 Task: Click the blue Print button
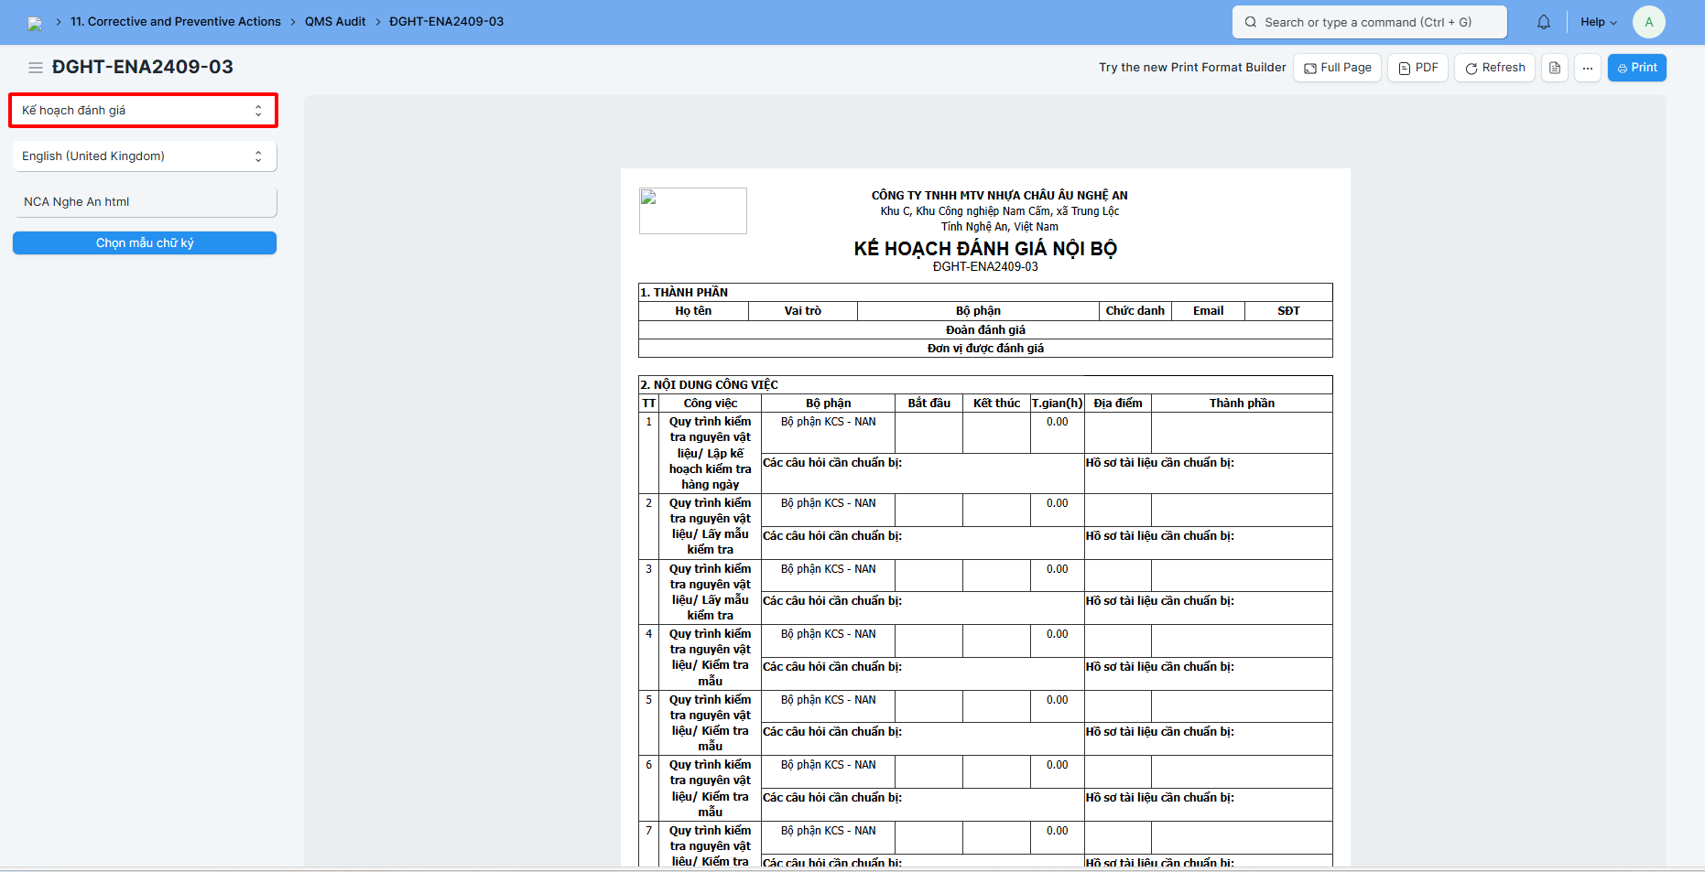pos(1636,68)
